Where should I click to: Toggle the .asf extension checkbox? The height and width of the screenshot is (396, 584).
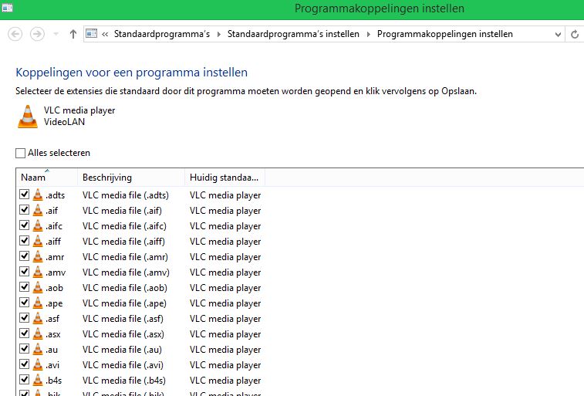[x=24, y=318]
